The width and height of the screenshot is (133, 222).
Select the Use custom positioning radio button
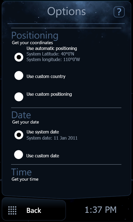point(19,97)
